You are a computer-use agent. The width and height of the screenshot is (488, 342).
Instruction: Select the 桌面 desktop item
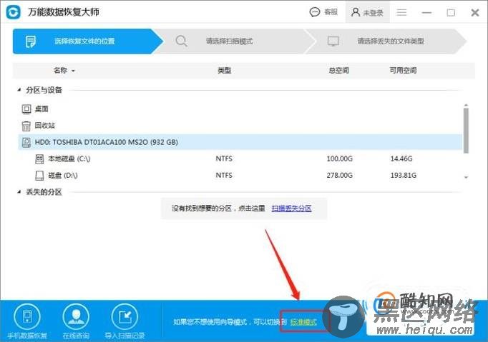42,109
